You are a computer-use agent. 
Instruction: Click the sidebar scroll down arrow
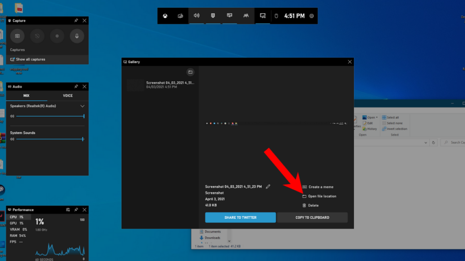click(x=229, y=241)
